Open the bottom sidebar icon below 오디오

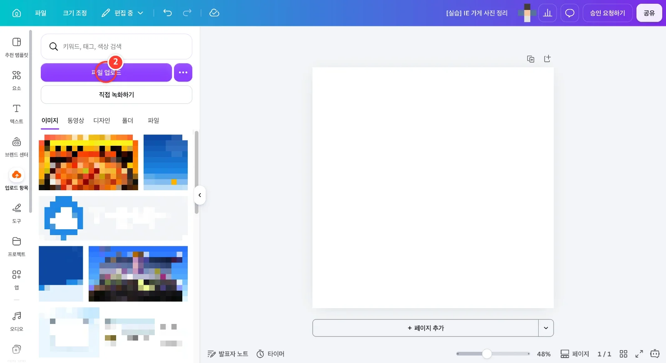[17, 349]
